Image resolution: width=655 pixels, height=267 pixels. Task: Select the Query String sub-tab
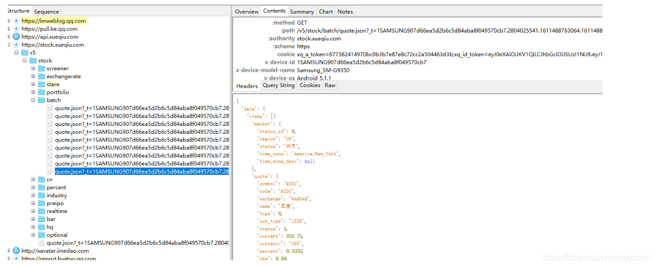(278, 85)
